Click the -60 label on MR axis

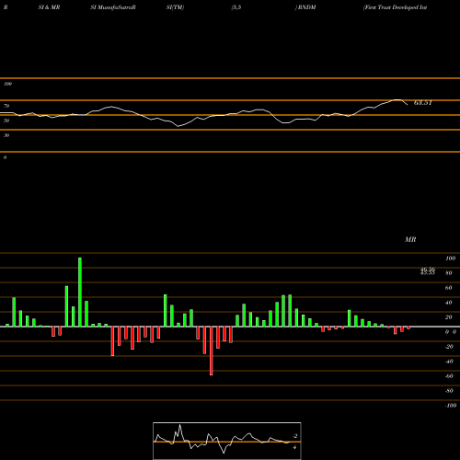click(449, 376)
